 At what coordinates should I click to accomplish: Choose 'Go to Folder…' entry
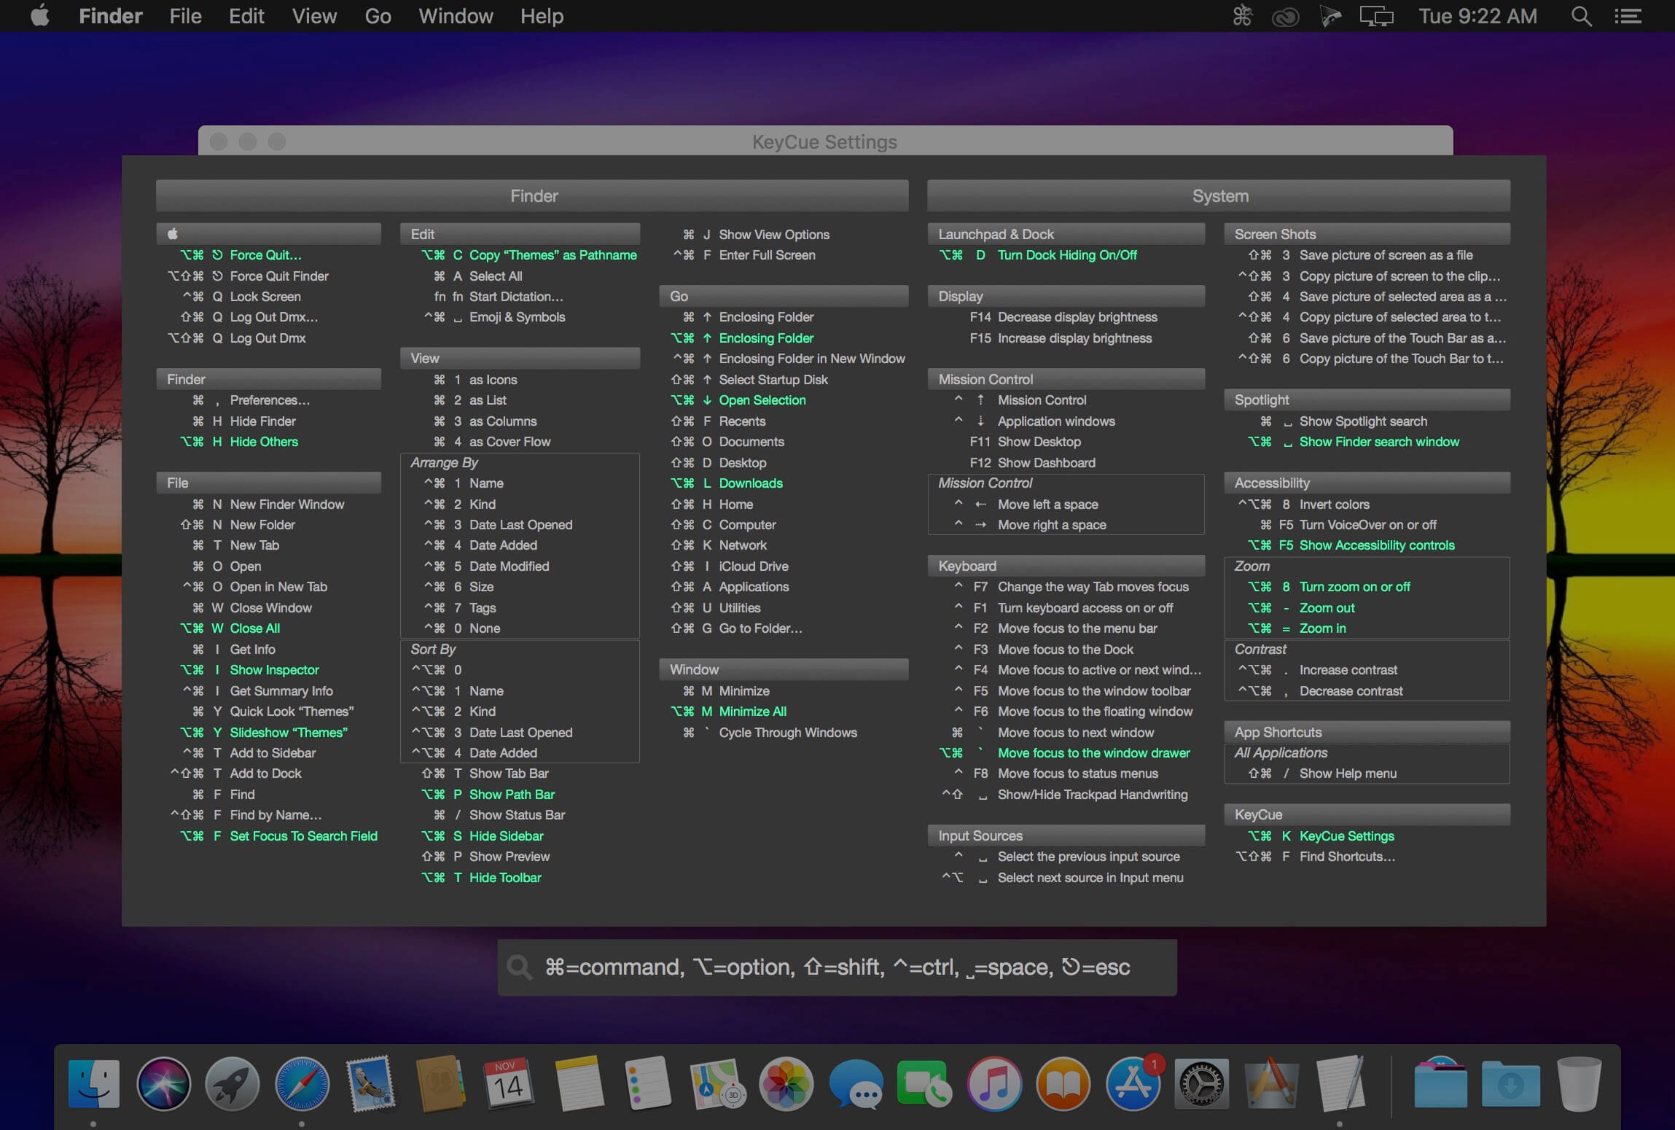point(761,628)
